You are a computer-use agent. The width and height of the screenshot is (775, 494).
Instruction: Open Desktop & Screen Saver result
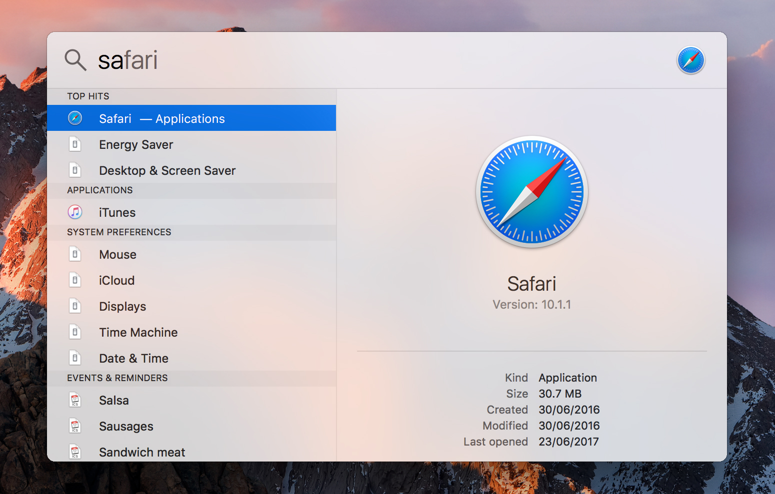[191, 170]
